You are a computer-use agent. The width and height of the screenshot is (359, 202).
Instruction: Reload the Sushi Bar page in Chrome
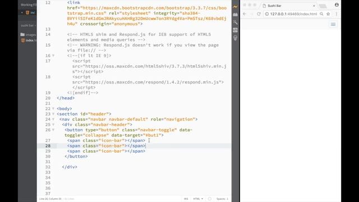[x=259, y=14]
